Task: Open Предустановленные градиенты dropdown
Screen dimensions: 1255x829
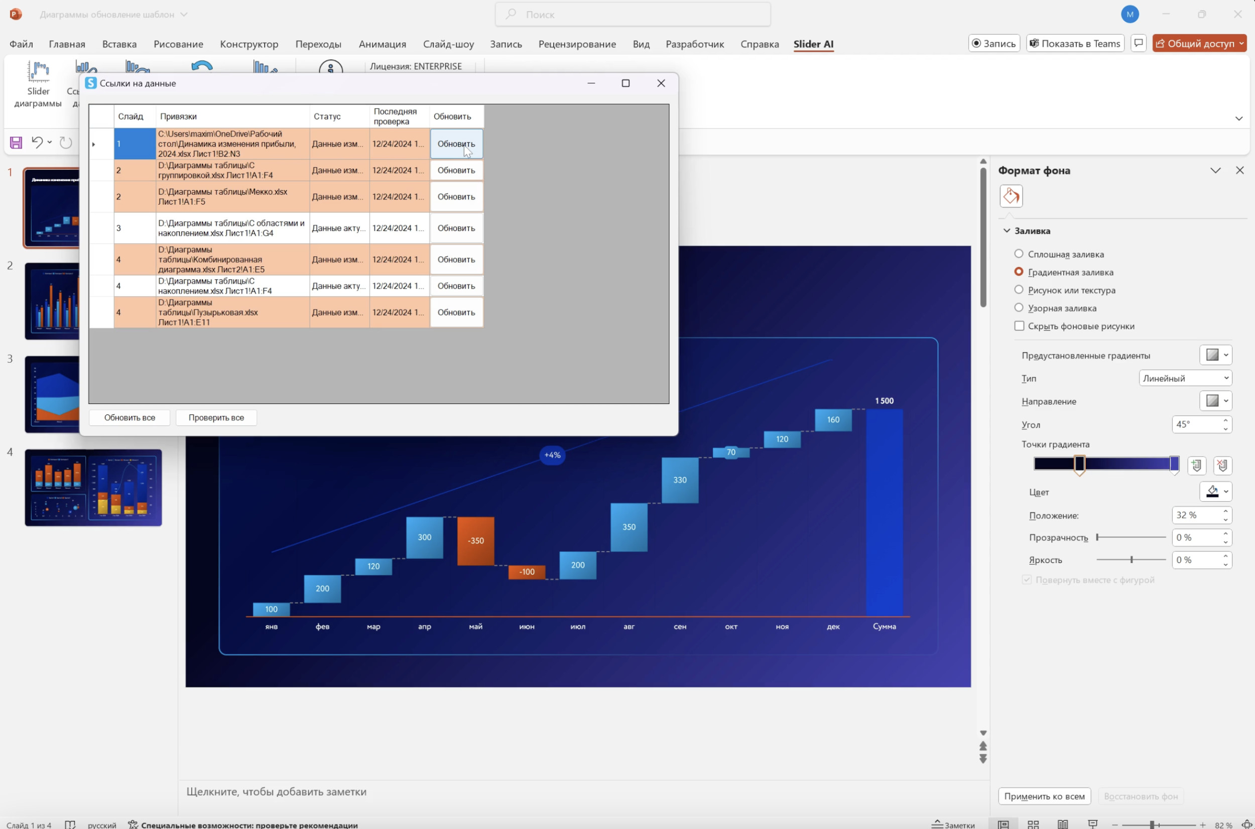Action: [x=1215, y=355]
